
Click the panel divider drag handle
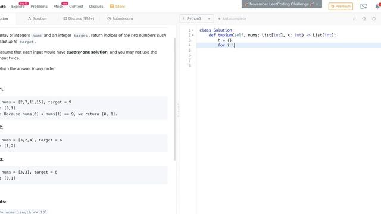pos(178,111)
